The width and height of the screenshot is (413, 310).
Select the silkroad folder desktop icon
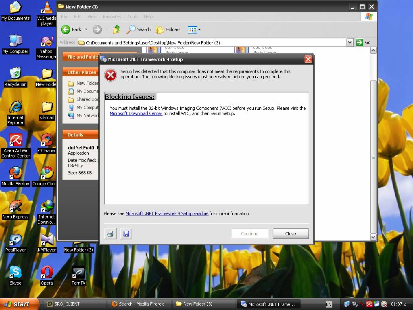47,111
